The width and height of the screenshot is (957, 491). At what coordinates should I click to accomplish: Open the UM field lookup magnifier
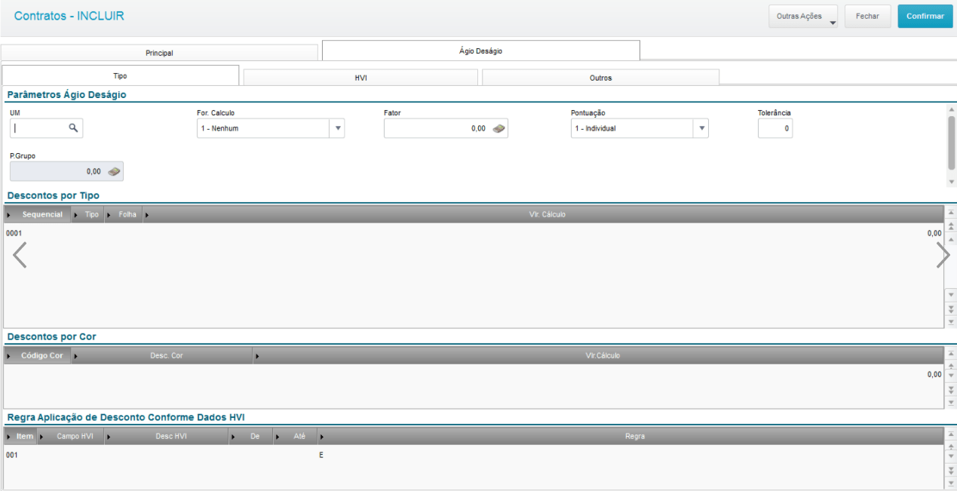(x=73, y=128)
